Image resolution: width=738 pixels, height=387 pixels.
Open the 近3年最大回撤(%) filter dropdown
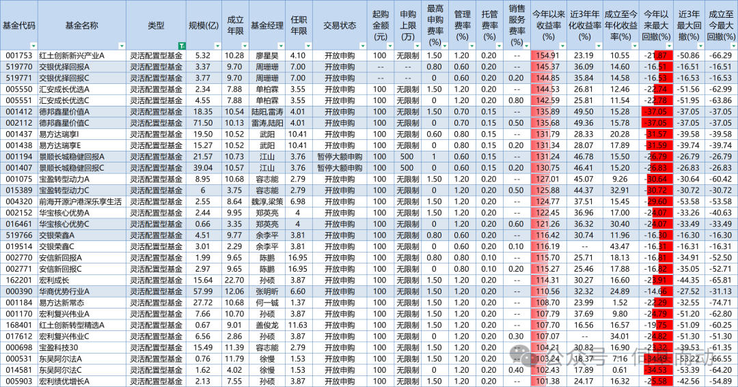click(x=701, y=46)
